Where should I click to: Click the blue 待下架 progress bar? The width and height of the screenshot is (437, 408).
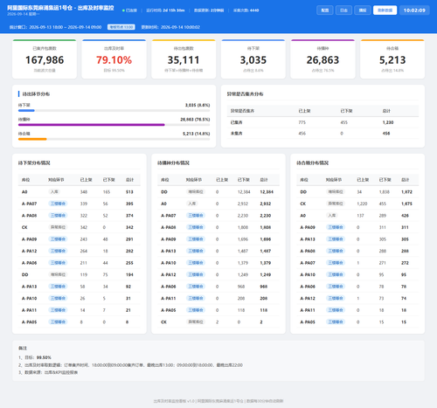[26, 110]
